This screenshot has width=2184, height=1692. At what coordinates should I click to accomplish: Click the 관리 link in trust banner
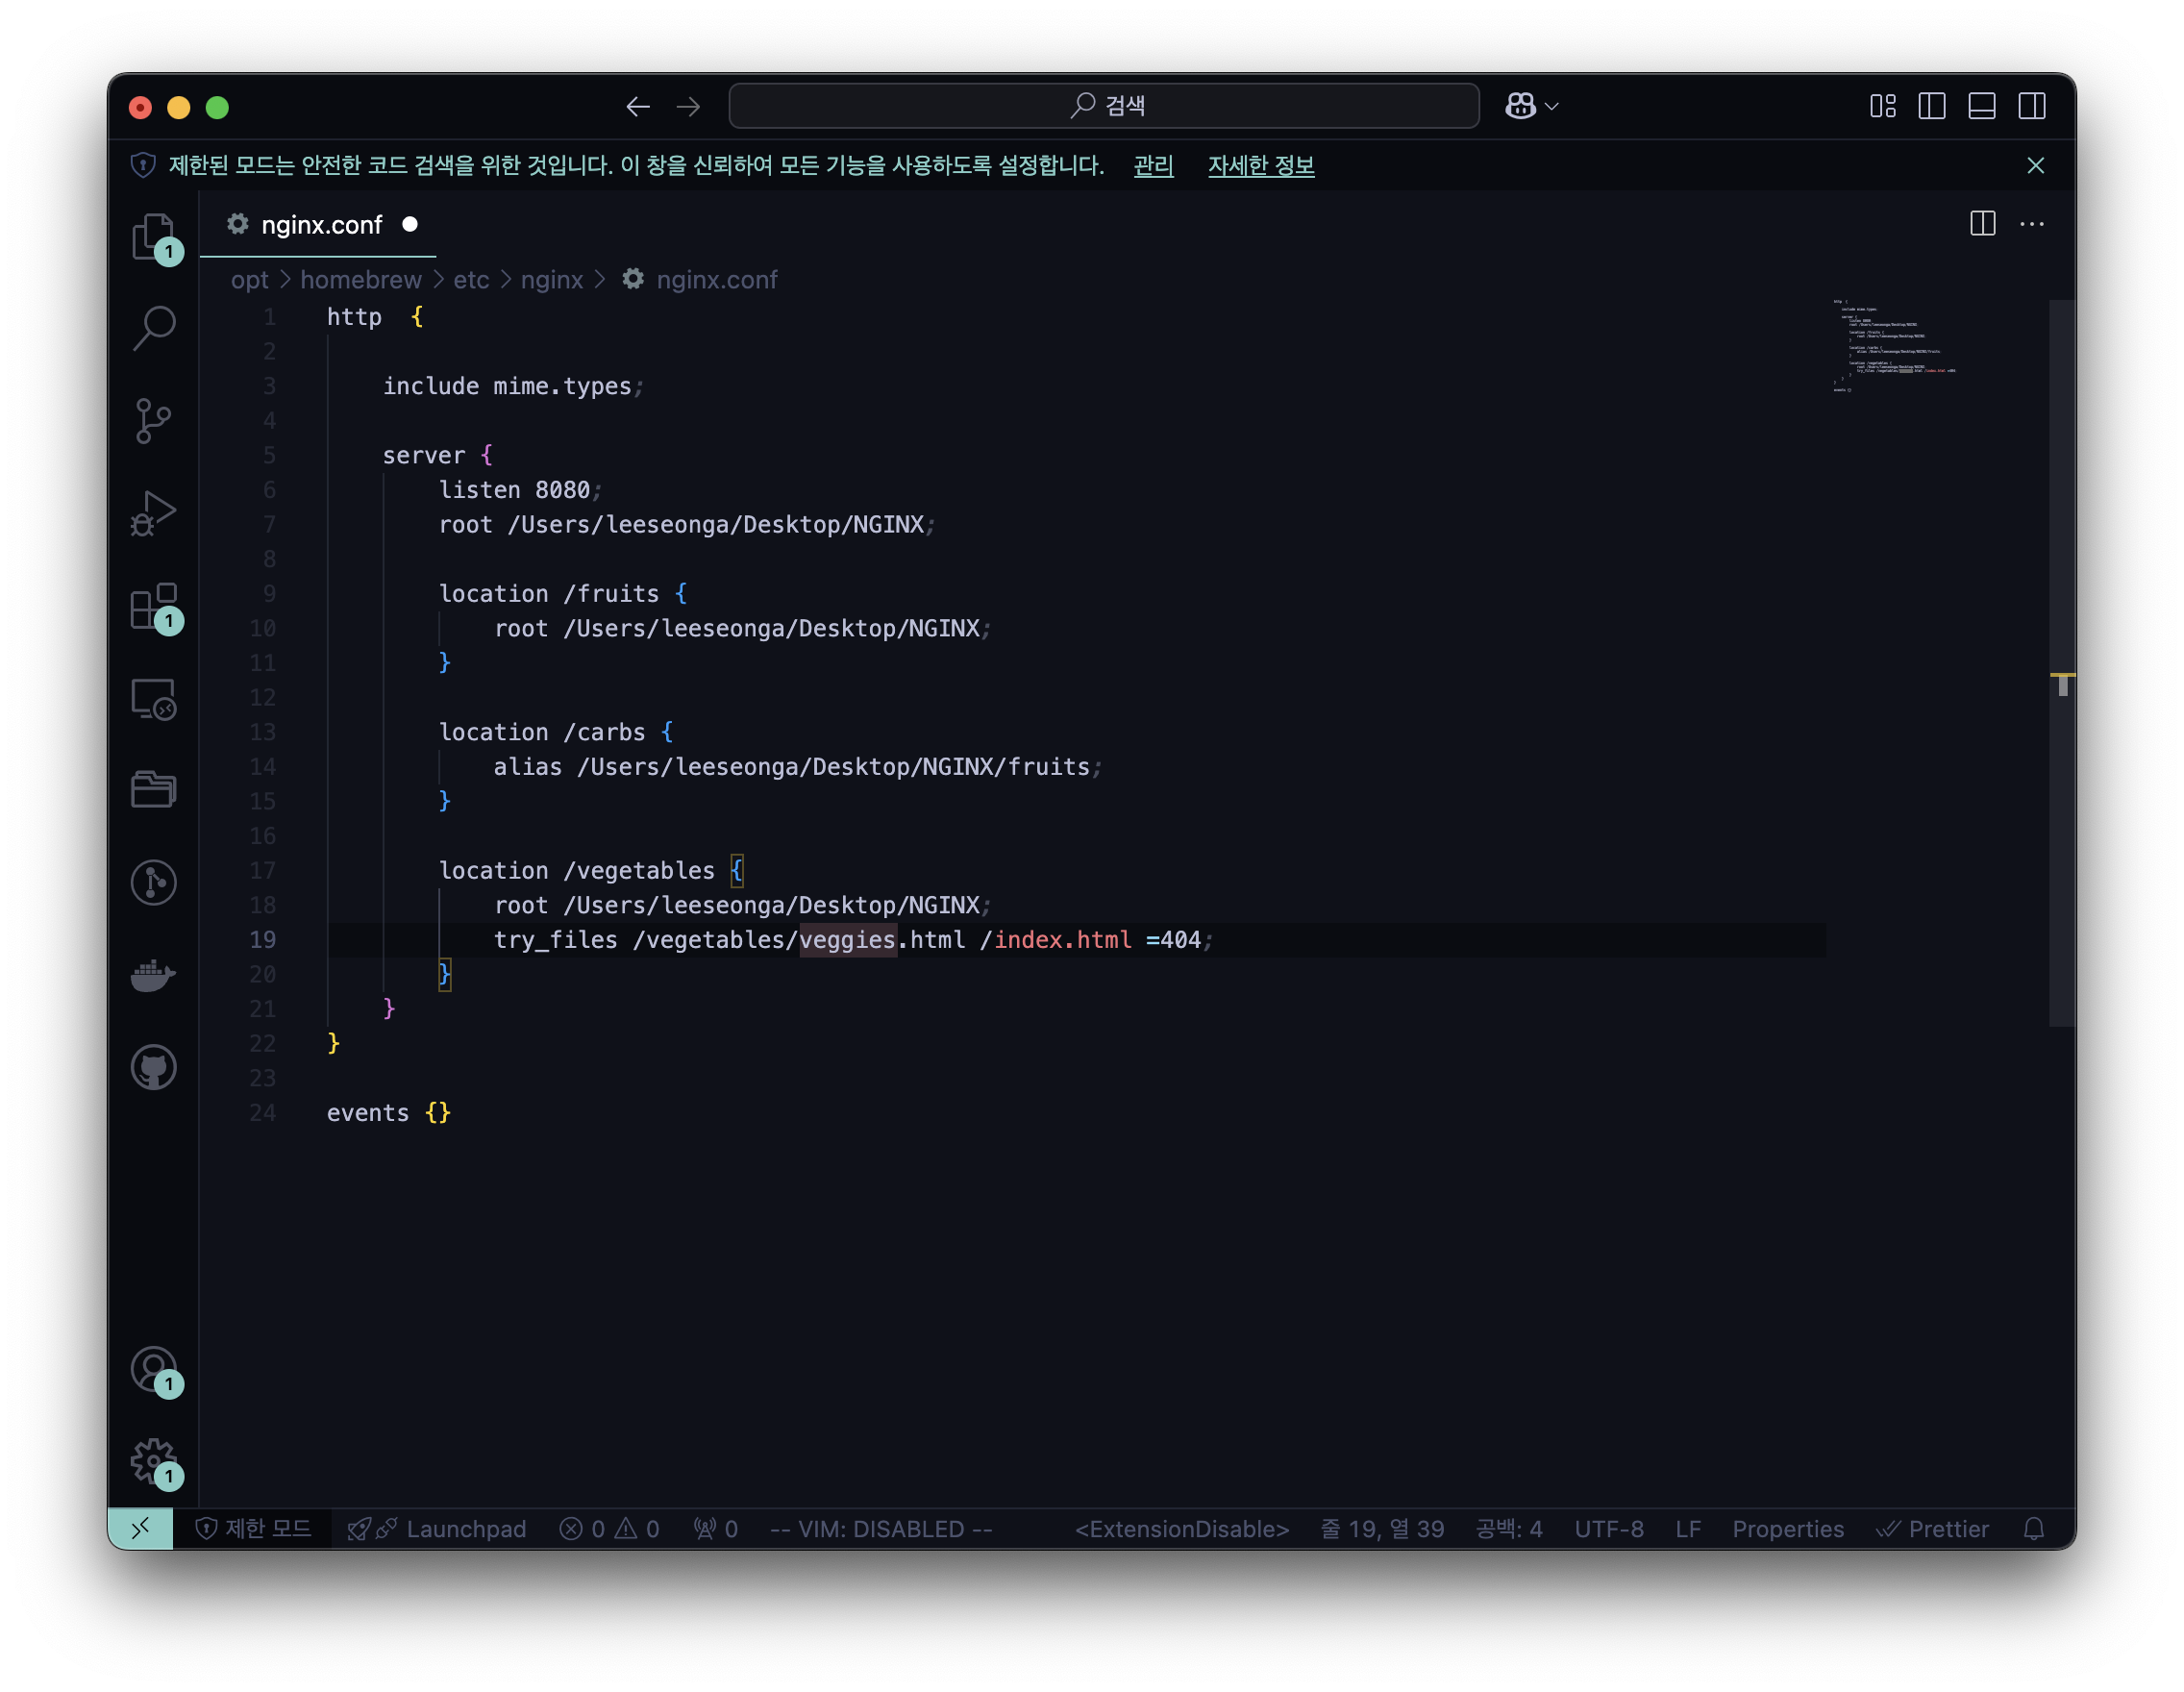pyautogui.click(x=1153, y=165)
